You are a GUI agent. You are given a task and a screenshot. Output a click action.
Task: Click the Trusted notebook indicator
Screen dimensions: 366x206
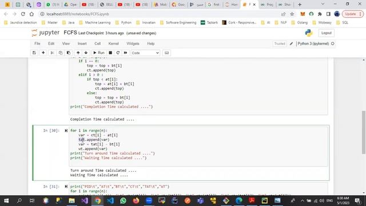coord(280,43)
